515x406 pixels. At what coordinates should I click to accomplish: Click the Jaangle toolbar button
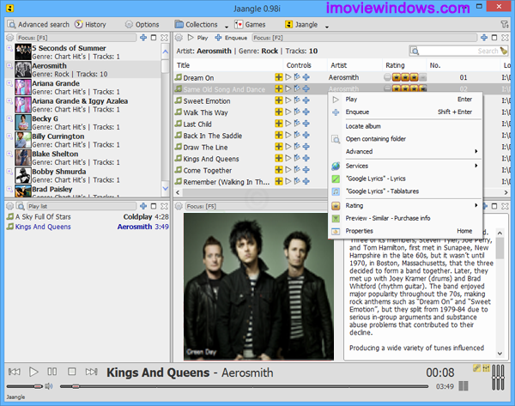coord(301,25)
